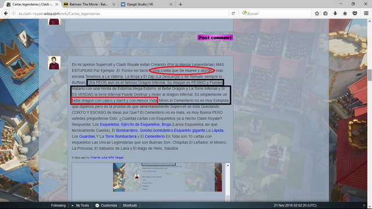Close the Cartas legendarias tab
Viewport: 372px width, 209px height.
pos(56,4)
